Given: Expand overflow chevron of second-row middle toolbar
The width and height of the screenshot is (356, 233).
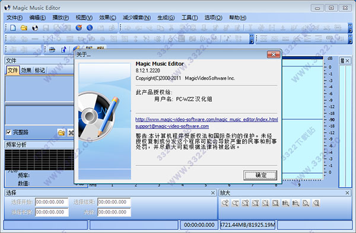Looking at the screenshot, I should coord(252,39).
